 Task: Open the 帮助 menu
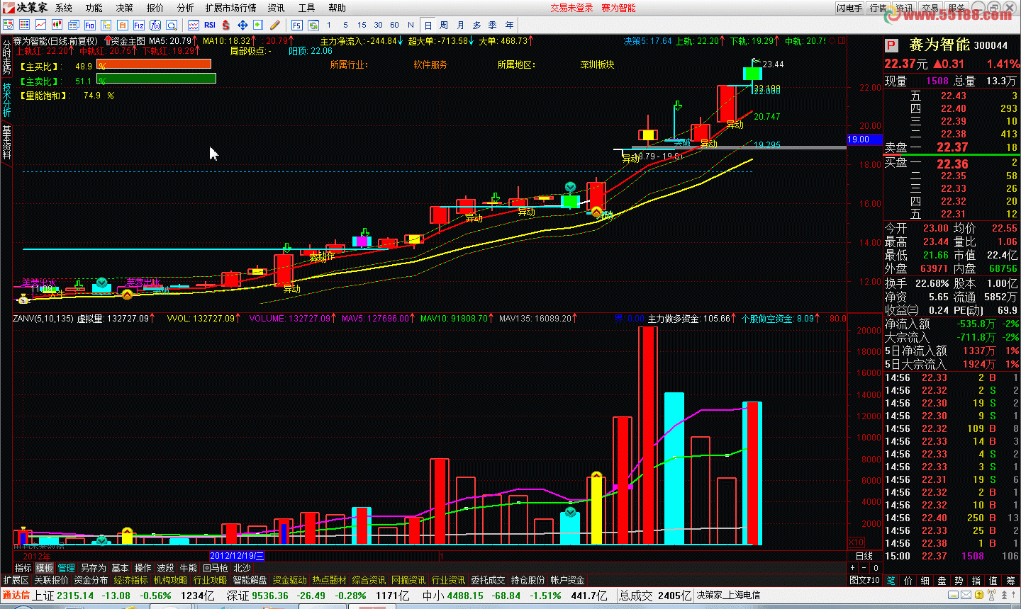coord(337,8)
